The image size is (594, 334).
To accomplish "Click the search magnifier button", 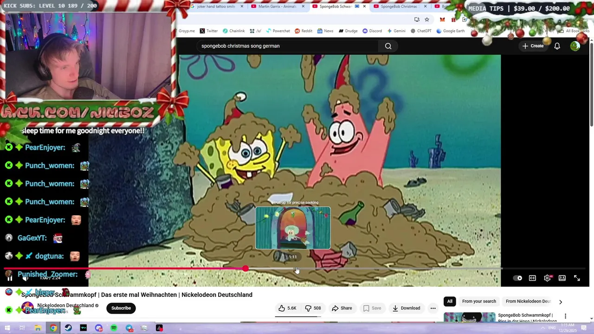I will click(x=388, y=46).
